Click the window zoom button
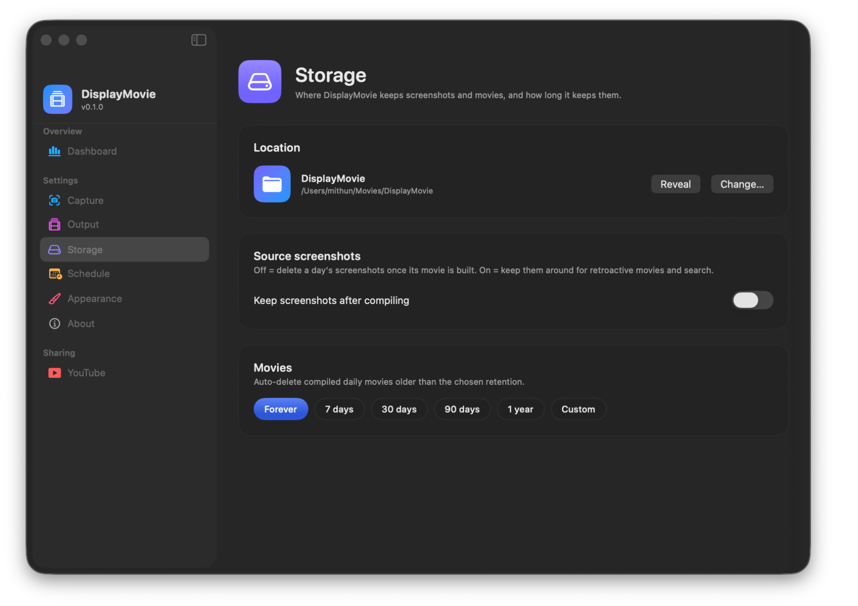Image resolution: width=858 pixels, height=606 pixels. tap(82, 40)
